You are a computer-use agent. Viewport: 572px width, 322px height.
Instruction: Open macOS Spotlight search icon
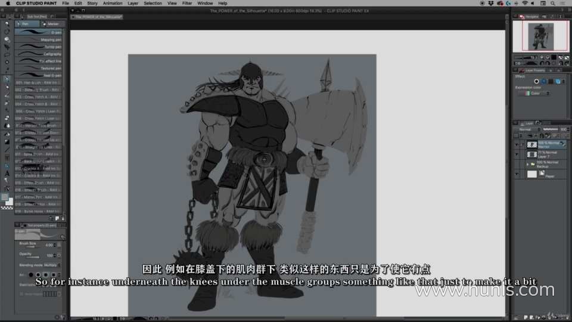click(553, 3)
